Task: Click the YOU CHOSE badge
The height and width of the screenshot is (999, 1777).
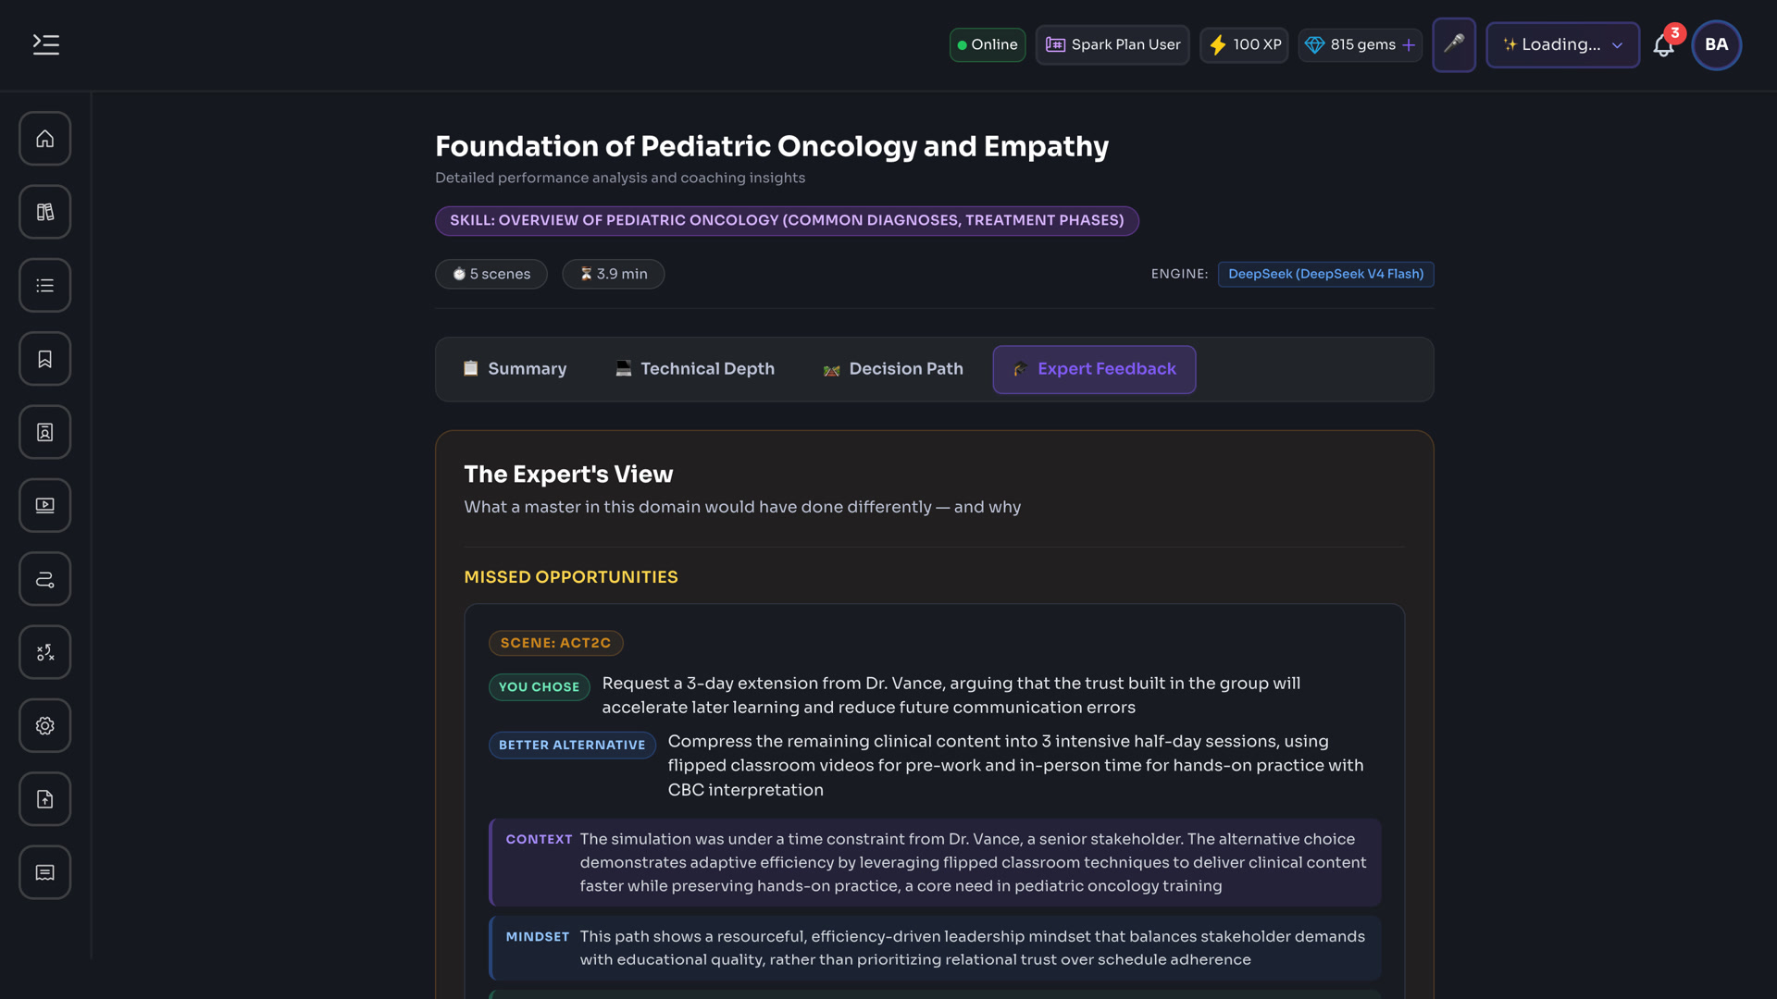Action: (x=539, y=686)
